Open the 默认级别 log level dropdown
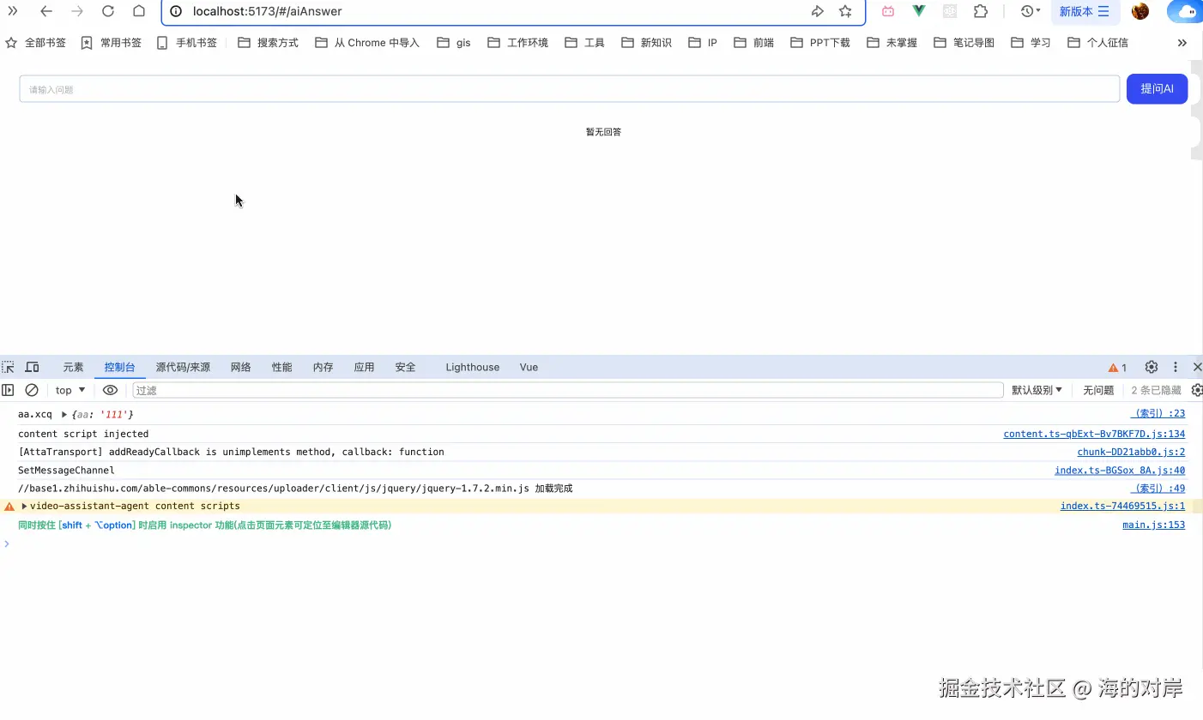1203x720 pixels. 1037,390
